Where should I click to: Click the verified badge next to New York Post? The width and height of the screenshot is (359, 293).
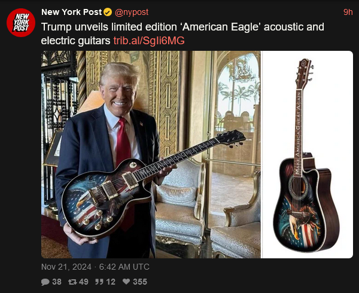tap(108, 12)
